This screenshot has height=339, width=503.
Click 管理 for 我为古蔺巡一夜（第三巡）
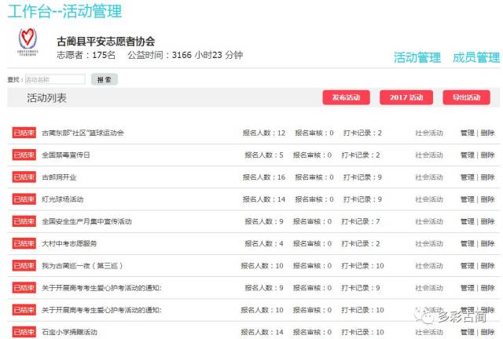pyautogui.click(x=467, y=265)
